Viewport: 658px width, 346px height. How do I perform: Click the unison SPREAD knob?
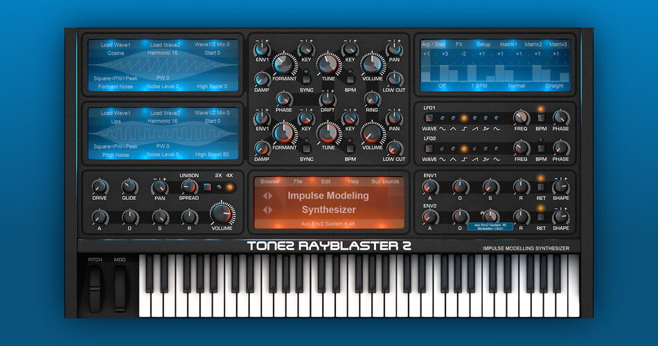tap(189, 187)
